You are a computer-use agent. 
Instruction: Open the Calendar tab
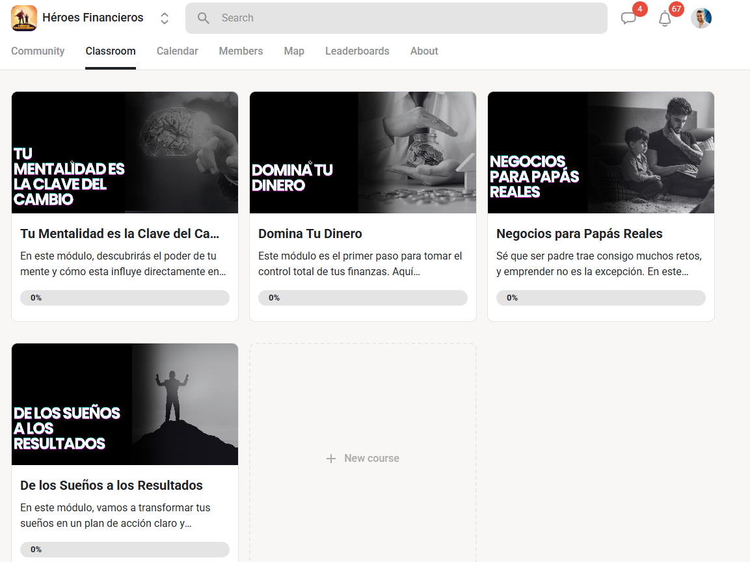177,51
